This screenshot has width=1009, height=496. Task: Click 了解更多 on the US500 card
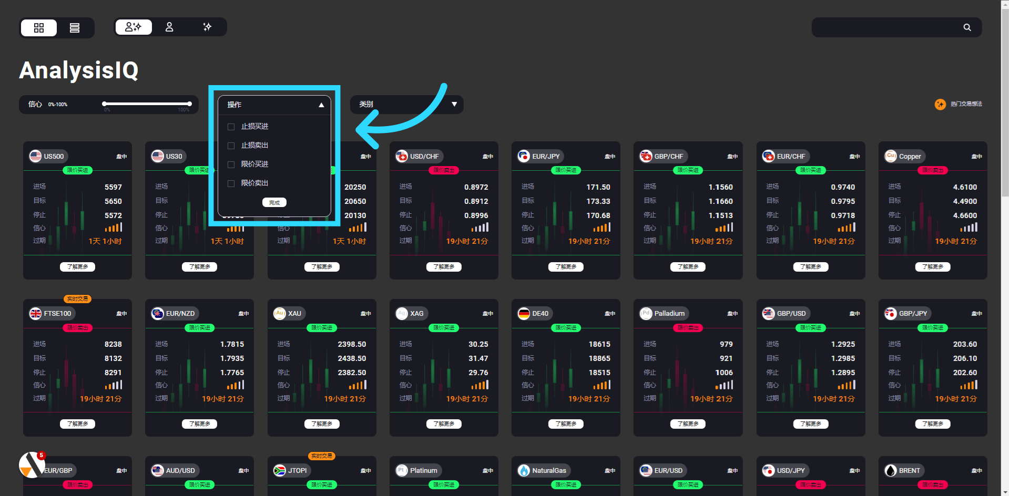[77, 267]
